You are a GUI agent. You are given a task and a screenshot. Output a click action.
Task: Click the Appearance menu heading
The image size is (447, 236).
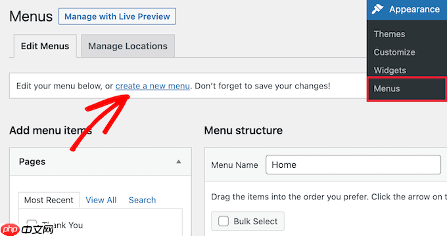[x=414, y=9]
